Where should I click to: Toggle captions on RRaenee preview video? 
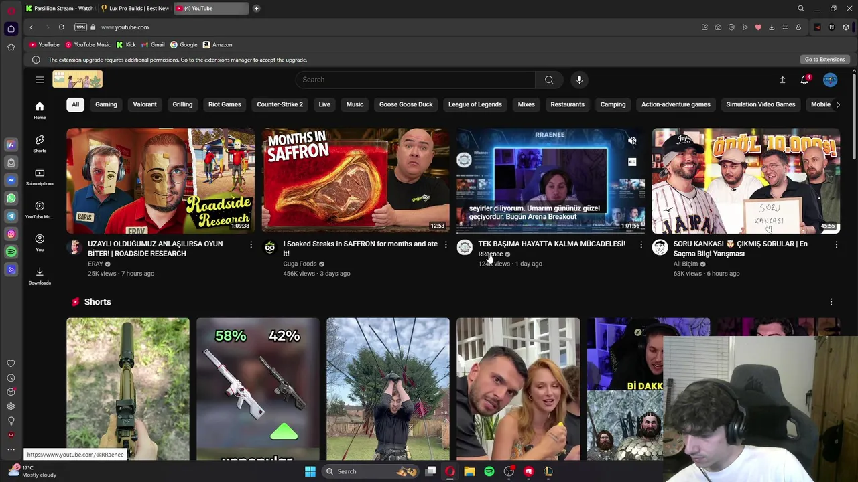pos(632,162)
